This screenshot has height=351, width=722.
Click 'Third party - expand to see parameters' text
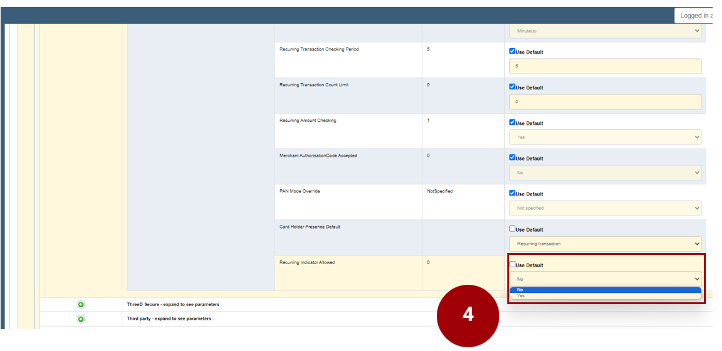tap(169, 319)
